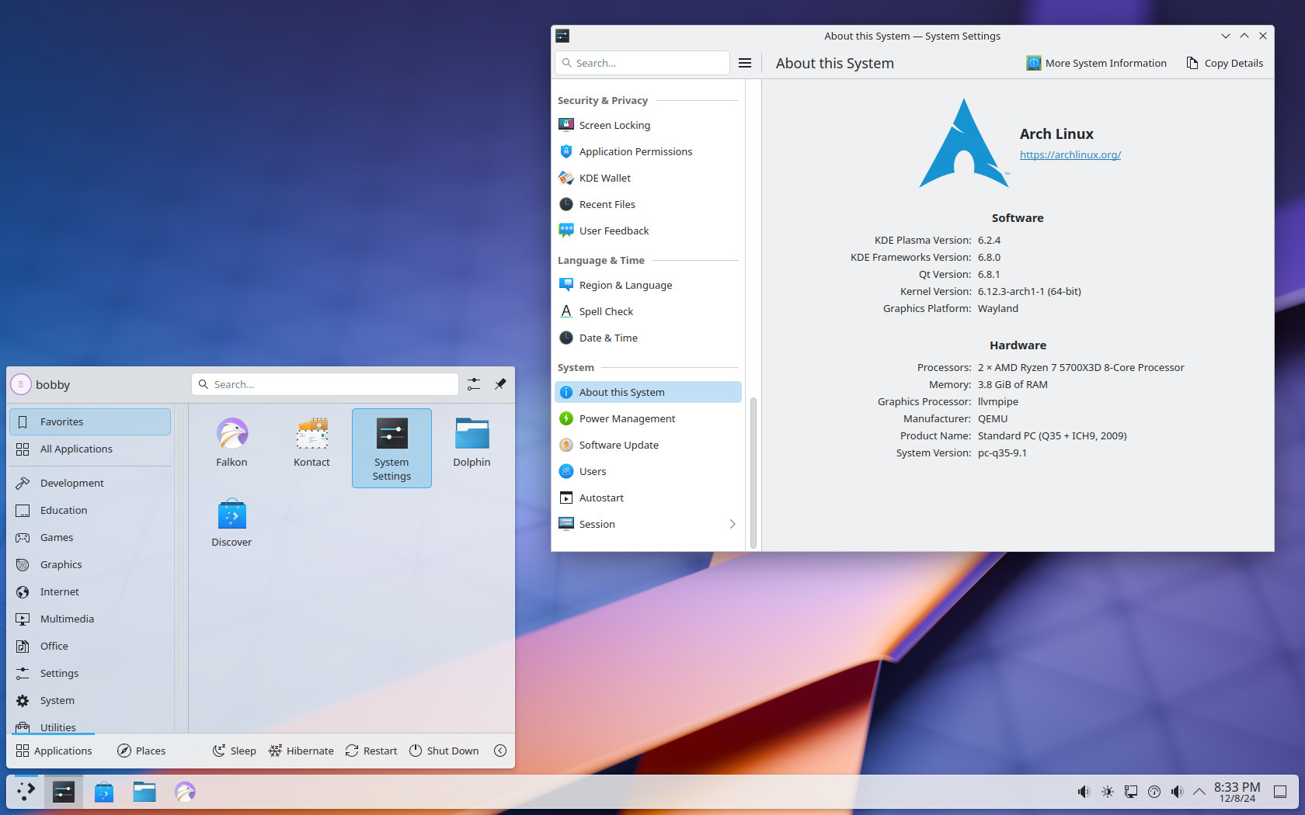The height and width of the screenshot is (815, 1305).
Task: Open User Feedback settings
Action: click(x=648, y=231)
